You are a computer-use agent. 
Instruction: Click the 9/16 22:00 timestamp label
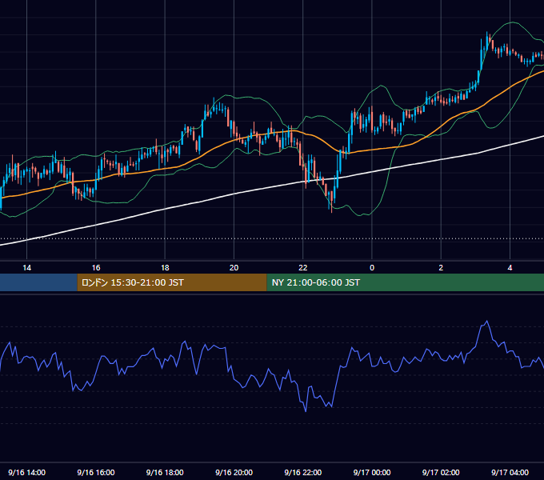pyautogui.click(x=303, y=472)
